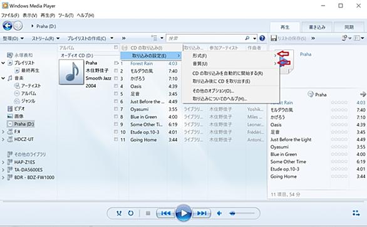Screen dimensions: 367x227
Task: Click the stop playback button
Action: (148, 213)
